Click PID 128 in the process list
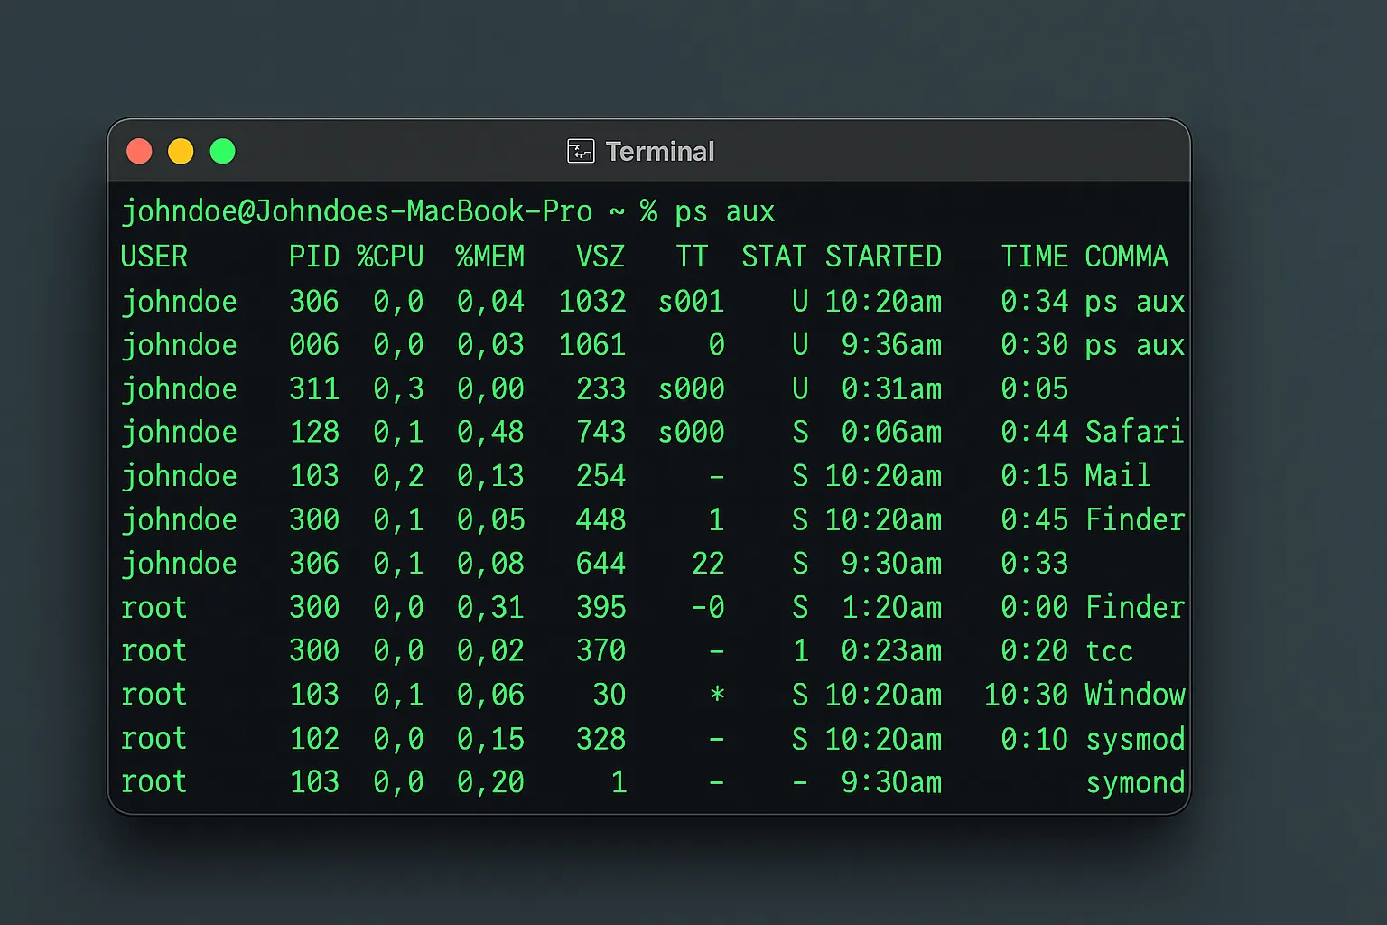The width and height of the screenshot is (1387, 925). [x=314, y=432]
